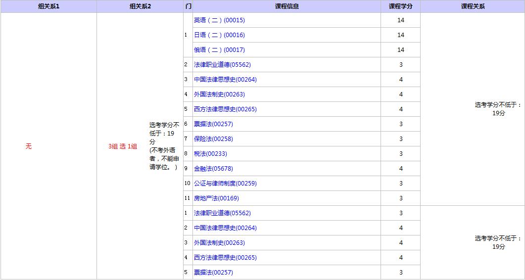Click 西方法律思想史(00265) in row numbered 4
Screen dimensions: 525x280
(225, 258)
